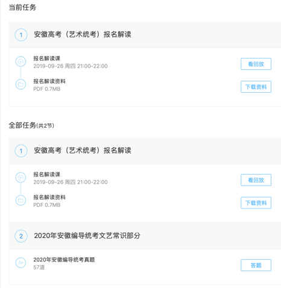
Task: Watch replay in all tasks section
Action: point(256,180)
